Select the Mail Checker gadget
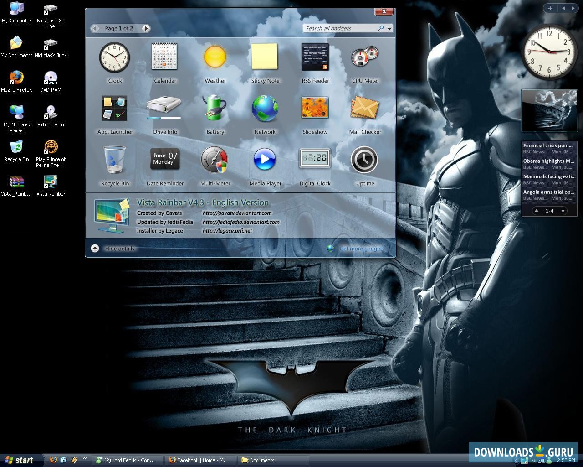The width and height of the screenshot is (583, 467). (x=365, y=109)
